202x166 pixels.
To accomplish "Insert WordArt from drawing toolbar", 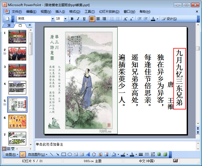I will 88,154.
